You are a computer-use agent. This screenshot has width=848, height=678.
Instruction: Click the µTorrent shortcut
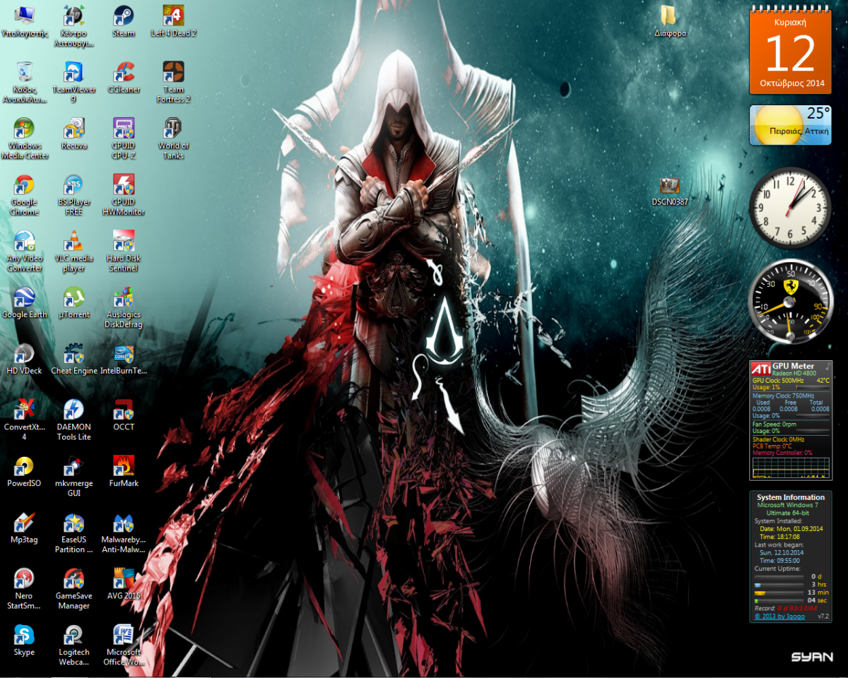click(73, 304)
